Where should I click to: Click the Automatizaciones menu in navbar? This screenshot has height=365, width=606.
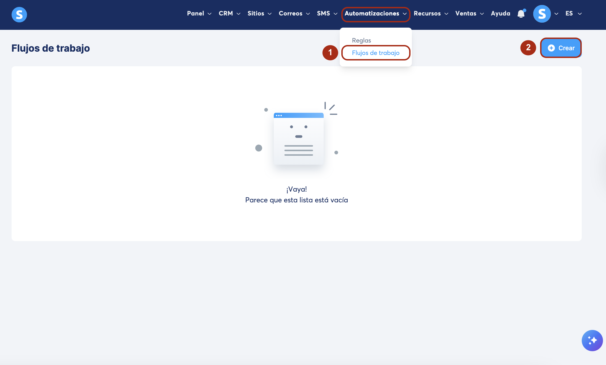375,14
